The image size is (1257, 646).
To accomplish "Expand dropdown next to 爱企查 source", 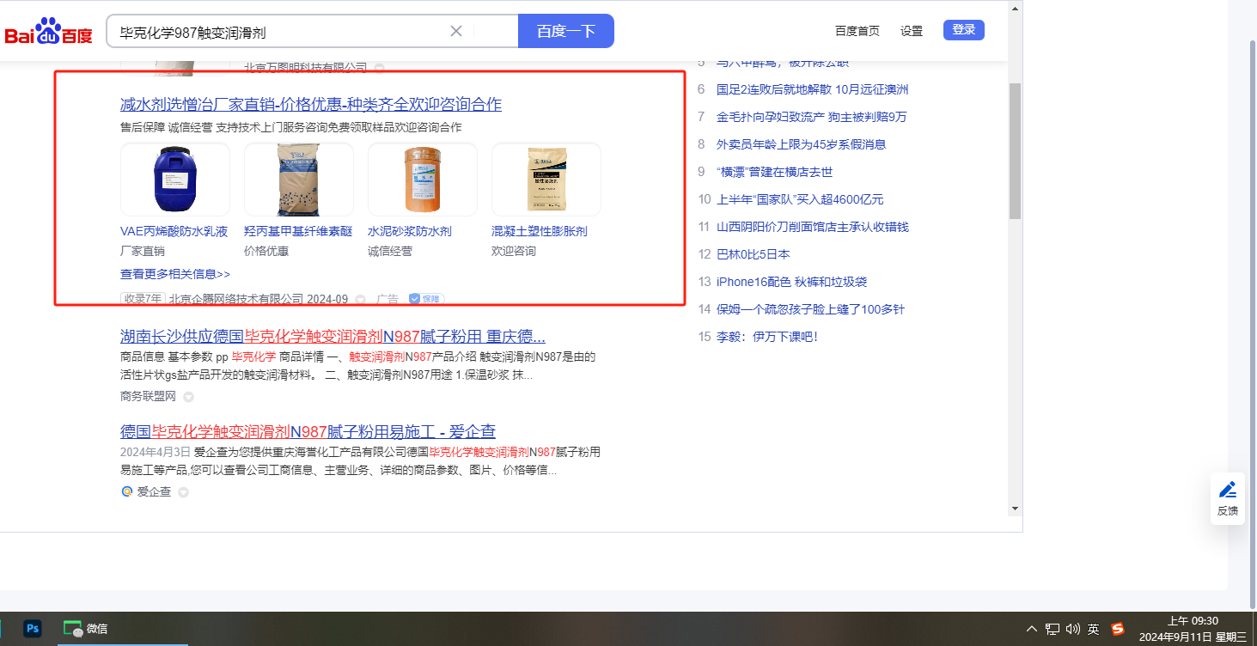I will pyautogui.click(x=183, y=493).
